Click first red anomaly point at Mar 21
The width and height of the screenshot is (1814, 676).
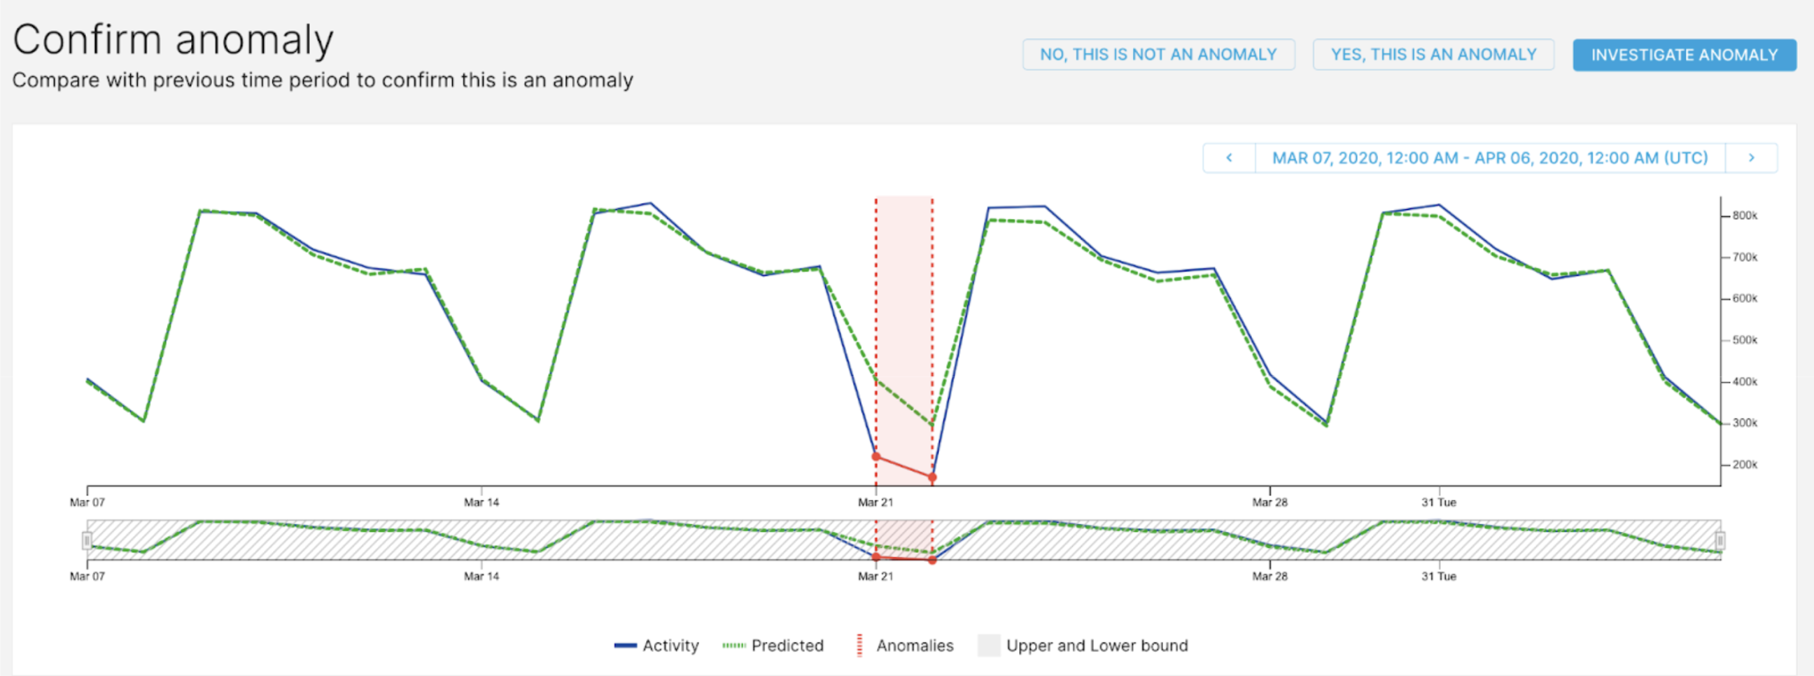876,456
